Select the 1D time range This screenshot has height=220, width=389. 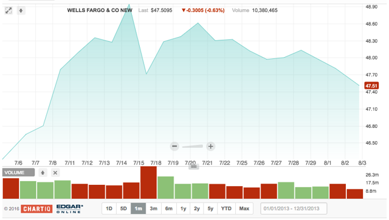pyautogui.click(x=109, y=208)
